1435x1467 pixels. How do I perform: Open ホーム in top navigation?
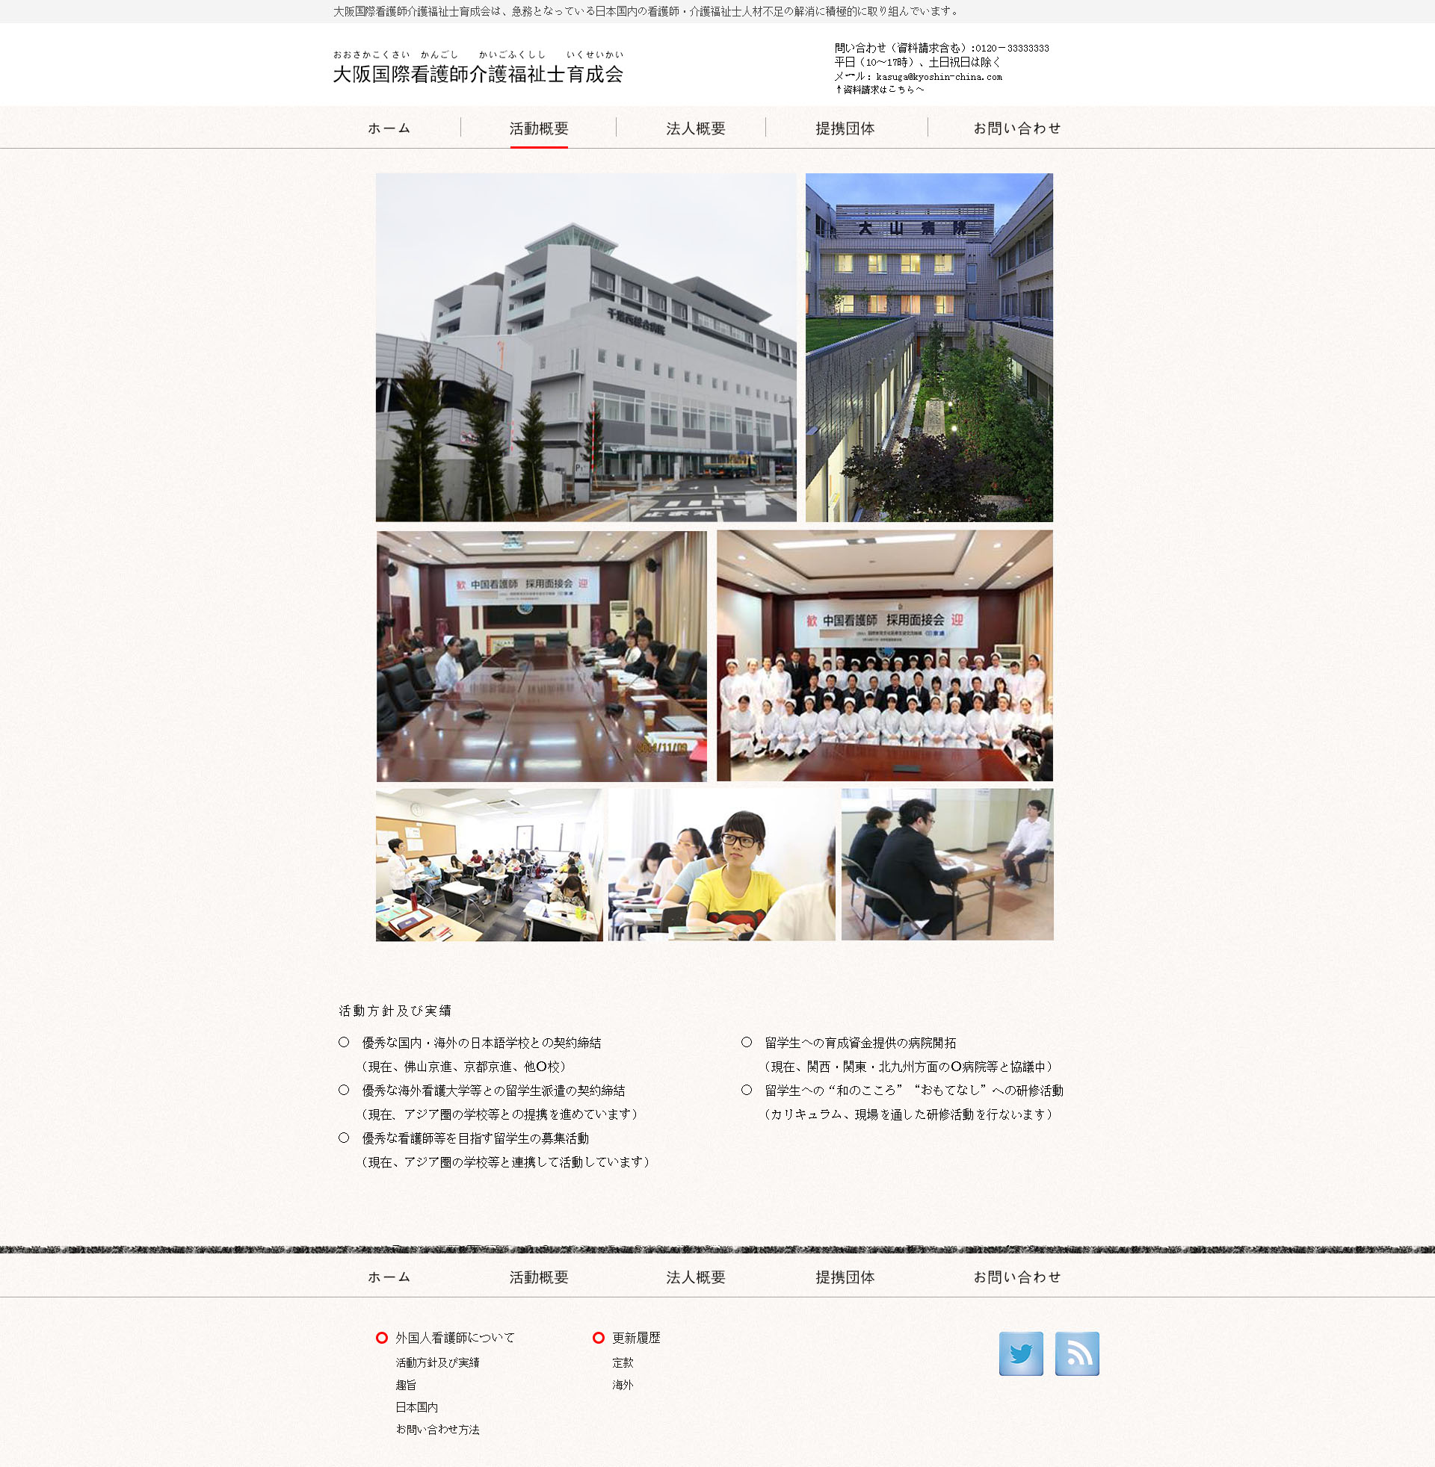pyautogui.click(x=389, y=128)
